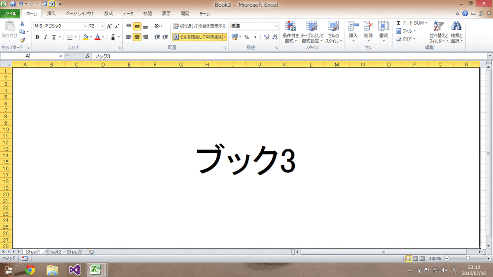Open Cell Styles (セルのスタイル)

[x=333, y=32]
